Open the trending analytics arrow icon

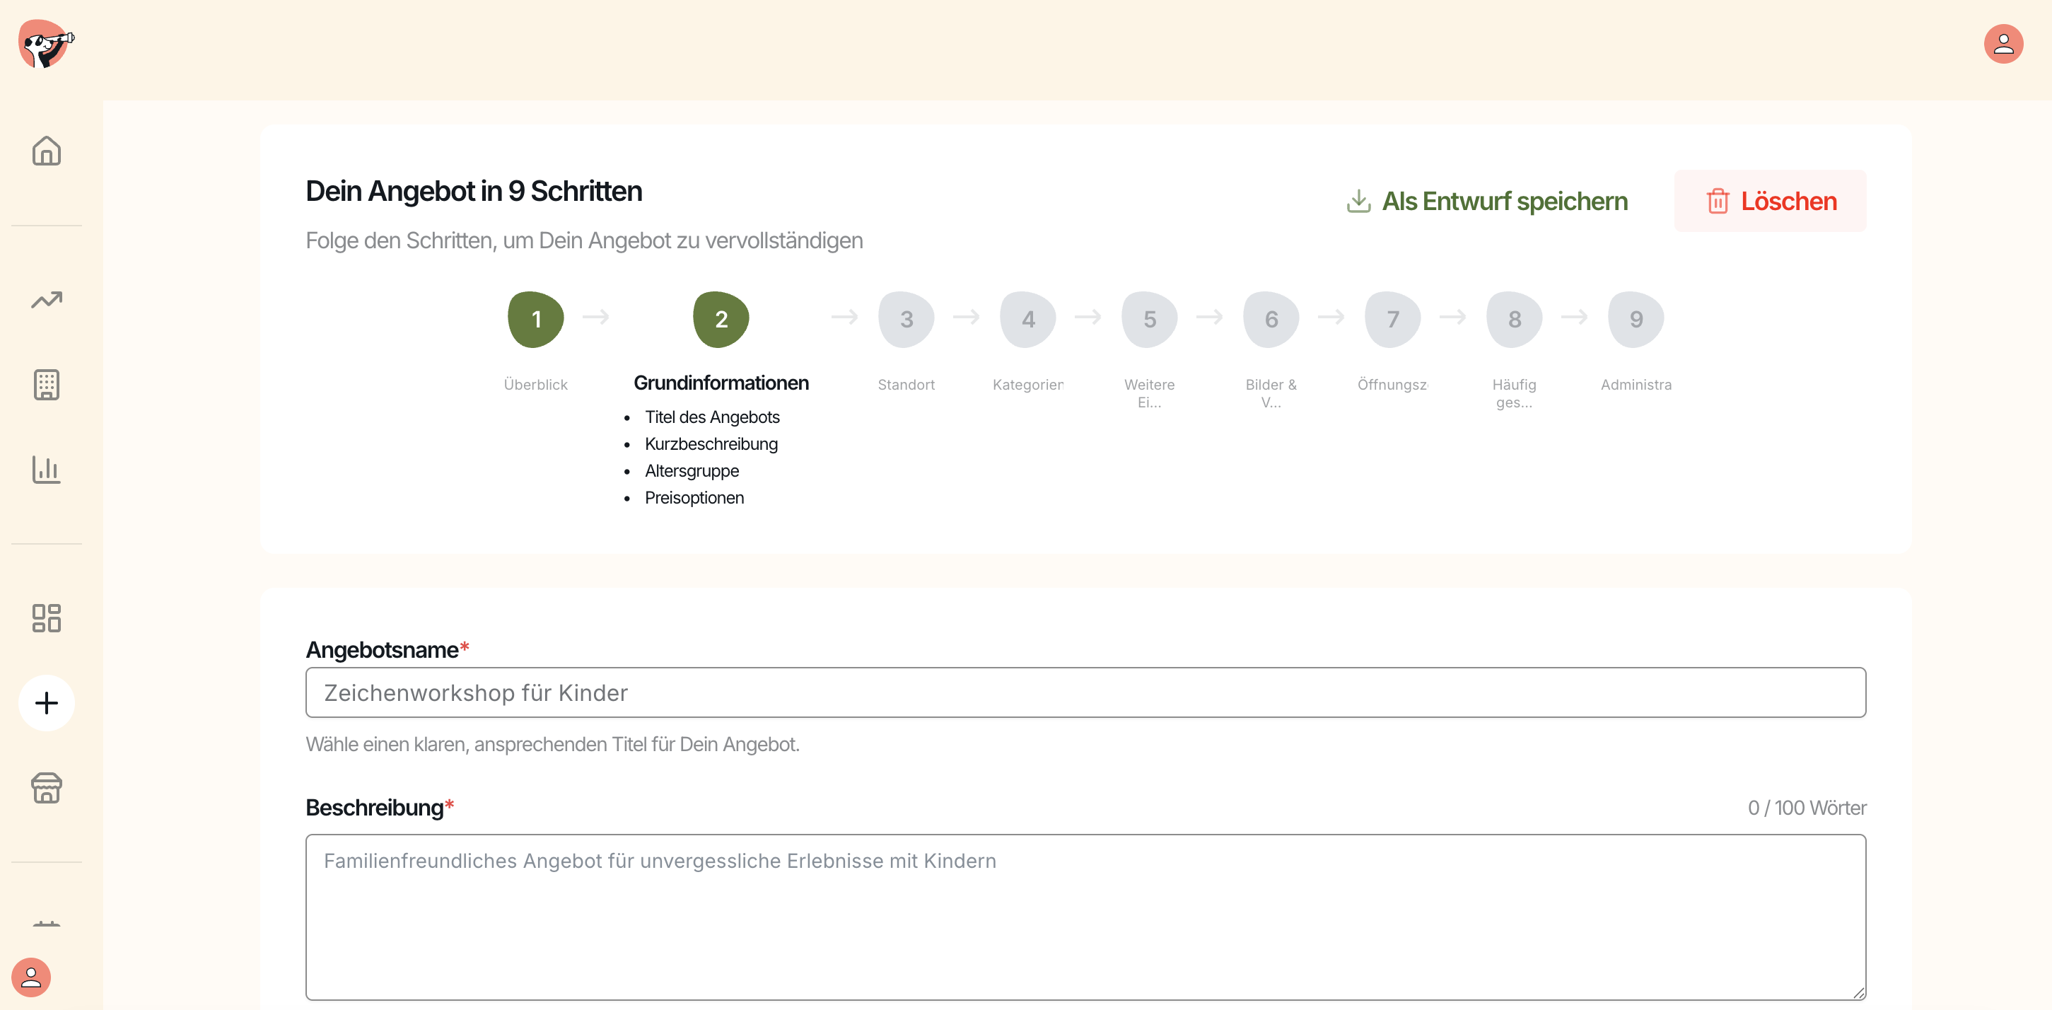[46, 299]
